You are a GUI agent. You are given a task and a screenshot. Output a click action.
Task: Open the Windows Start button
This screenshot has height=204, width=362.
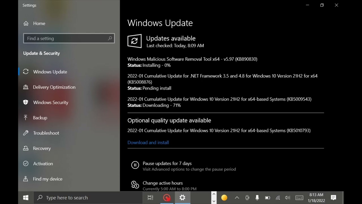pos(26,197)
